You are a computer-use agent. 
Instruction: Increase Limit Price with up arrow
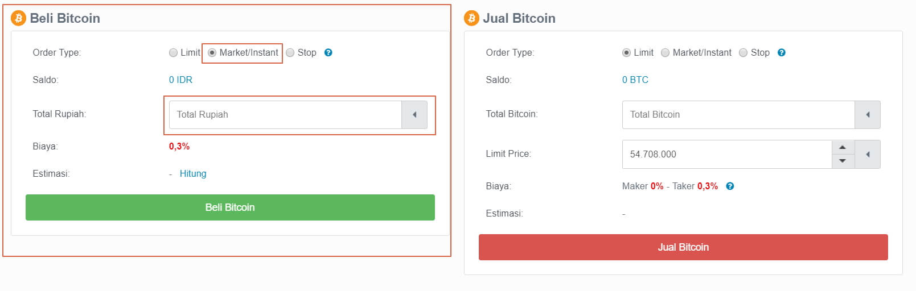[x=843, y=148]
